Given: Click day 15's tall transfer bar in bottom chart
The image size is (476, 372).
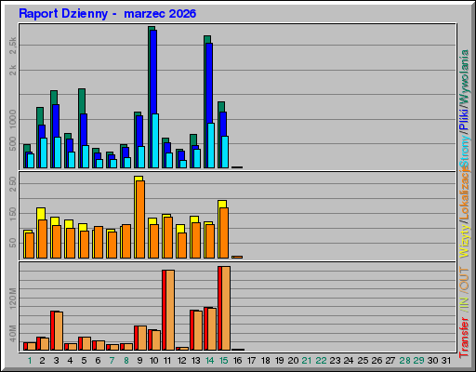Looking at the screenshot, I should (x=224, y=308).
